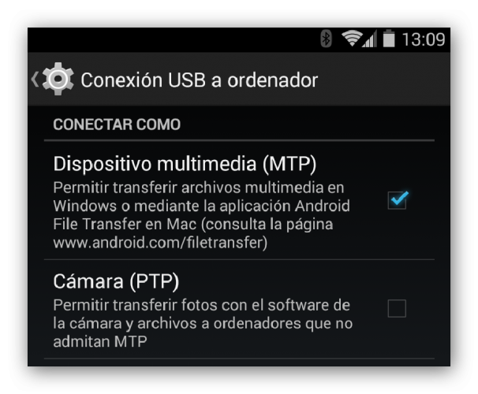
Task: Tap the MTP description starting 'Permitir transferir archivos'
Action: click(x=201, y=215)
